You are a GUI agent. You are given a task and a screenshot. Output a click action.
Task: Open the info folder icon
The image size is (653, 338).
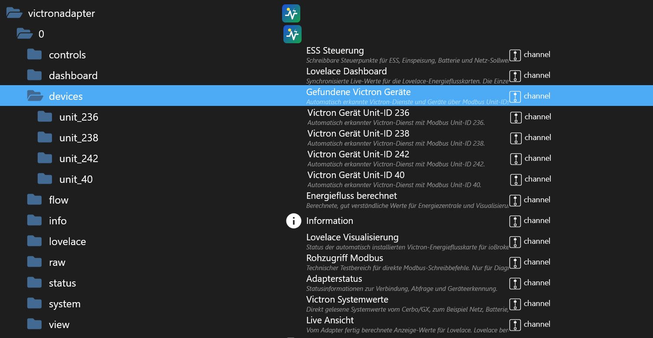[35, 221]
